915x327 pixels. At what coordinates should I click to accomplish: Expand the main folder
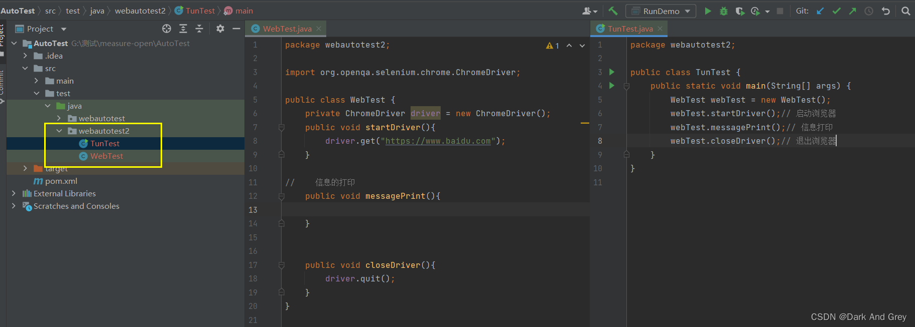coord(37,81)
